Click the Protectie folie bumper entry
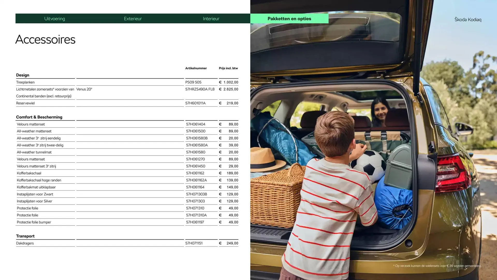Image resolution: width=497 pixels, height=280 pixels. tap(34, 222)
